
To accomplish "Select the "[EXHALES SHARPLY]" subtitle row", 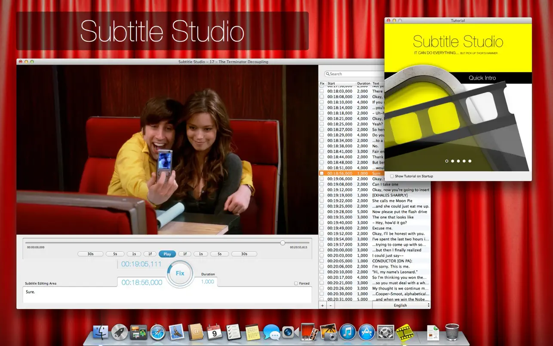I will click(374, 195).
